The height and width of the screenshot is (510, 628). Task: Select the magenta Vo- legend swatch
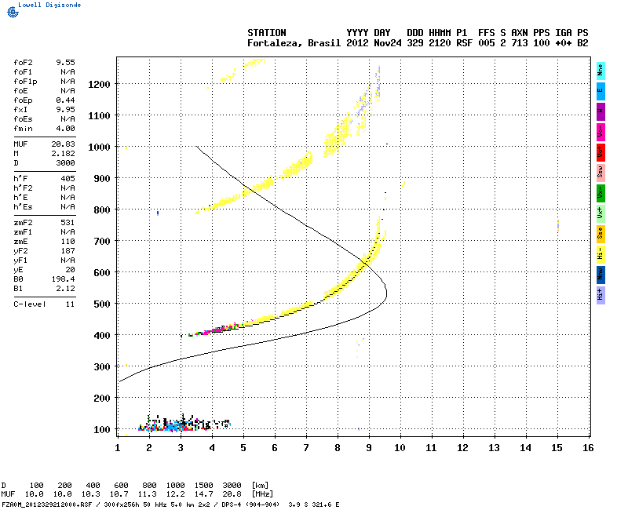click(x=601, y=132)
